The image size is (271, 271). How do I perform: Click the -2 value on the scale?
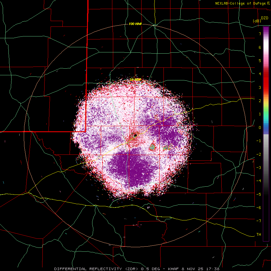click(x=259, y=154)
